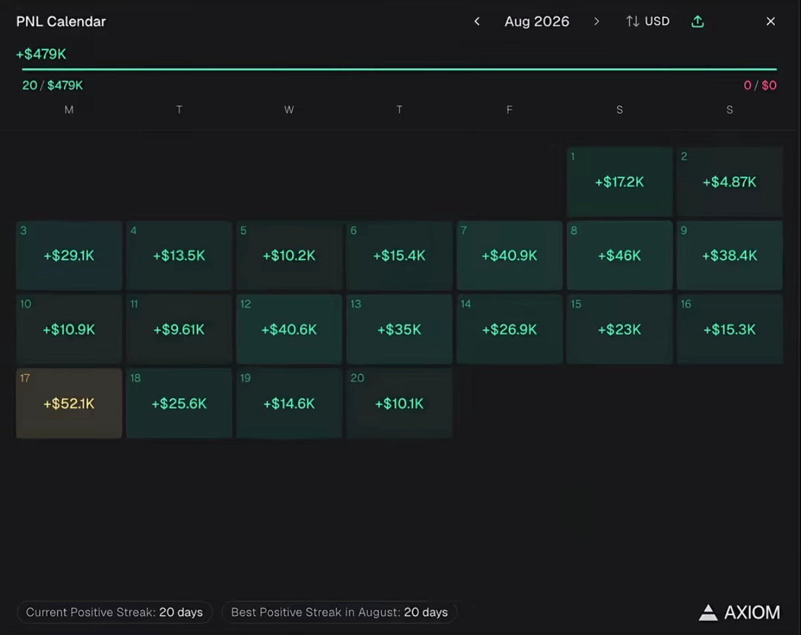The image size is (801, 635).
Task: Select day 19 with +$14.6K
Action: tap(289, 403)
